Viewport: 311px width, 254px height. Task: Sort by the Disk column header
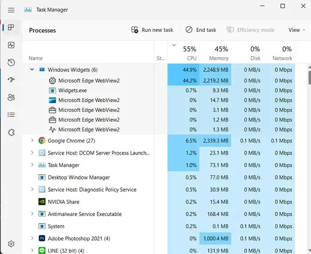(247, 52)
